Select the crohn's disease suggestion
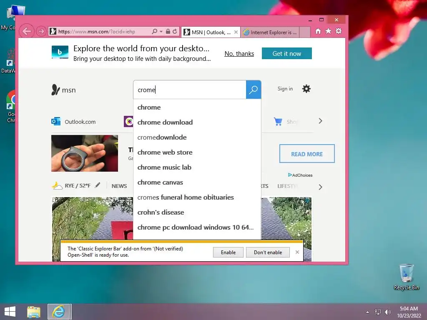Screen dimensions: 427x320 197,212
